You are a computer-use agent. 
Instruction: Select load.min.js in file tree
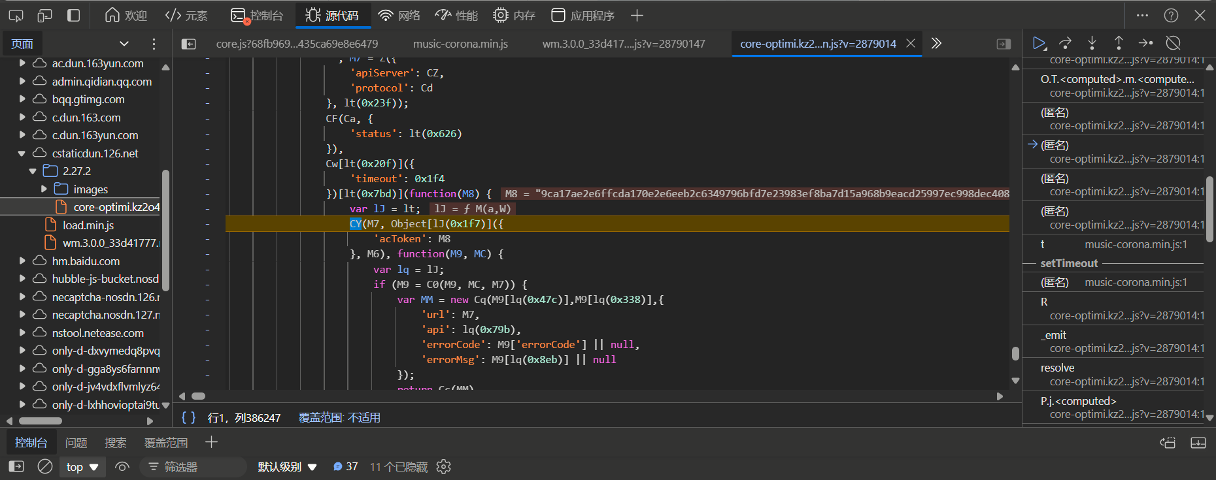pyautogui.click(x=88, y=225)
